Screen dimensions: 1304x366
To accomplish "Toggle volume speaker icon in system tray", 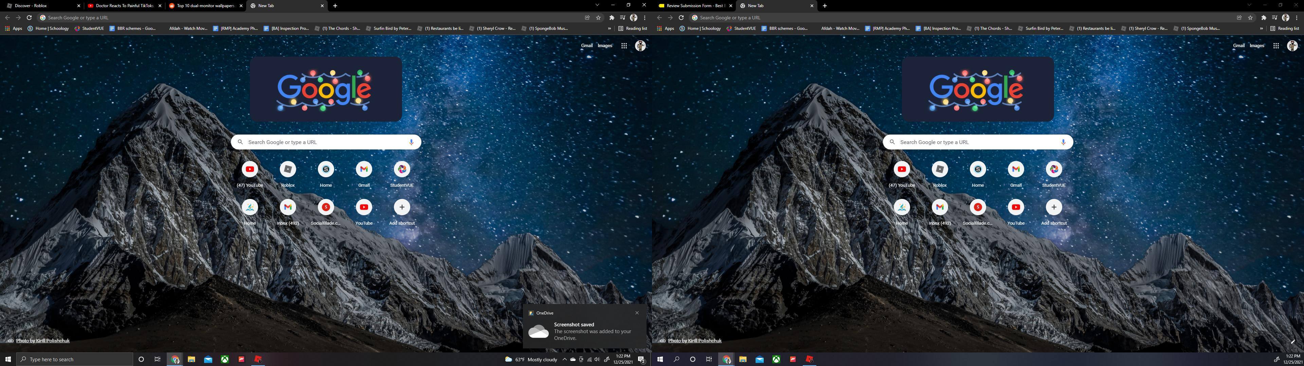I will [x=597, y=360].
